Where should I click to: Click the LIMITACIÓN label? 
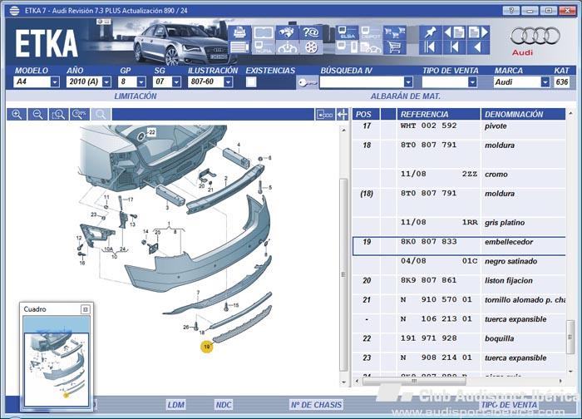pyautogui.click(x=136, y=96)
